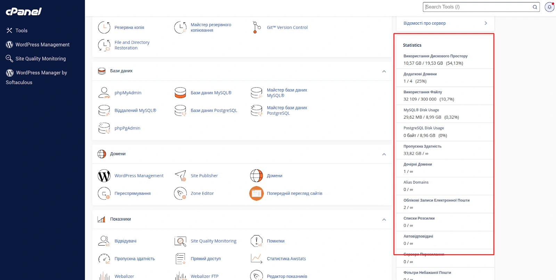
Task: Click the Статистика Awstats link
Action: 286,259
